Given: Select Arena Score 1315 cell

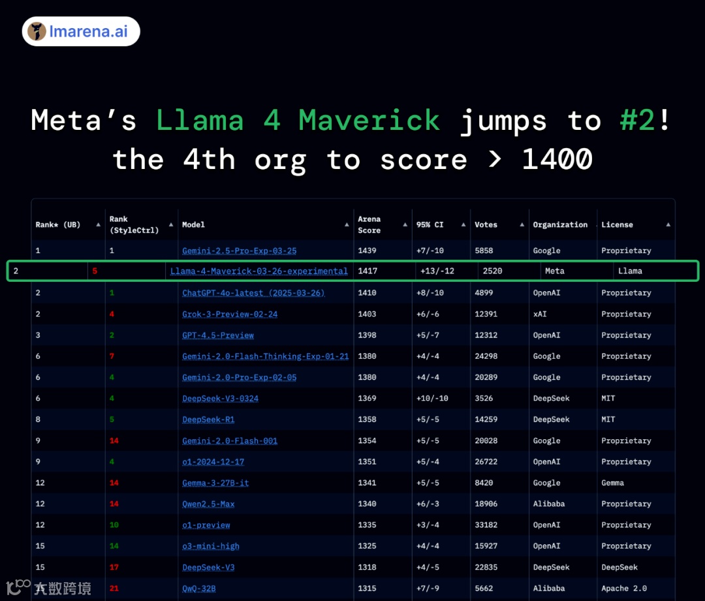Looking at the screenshot, I should (x=367, y=589).
